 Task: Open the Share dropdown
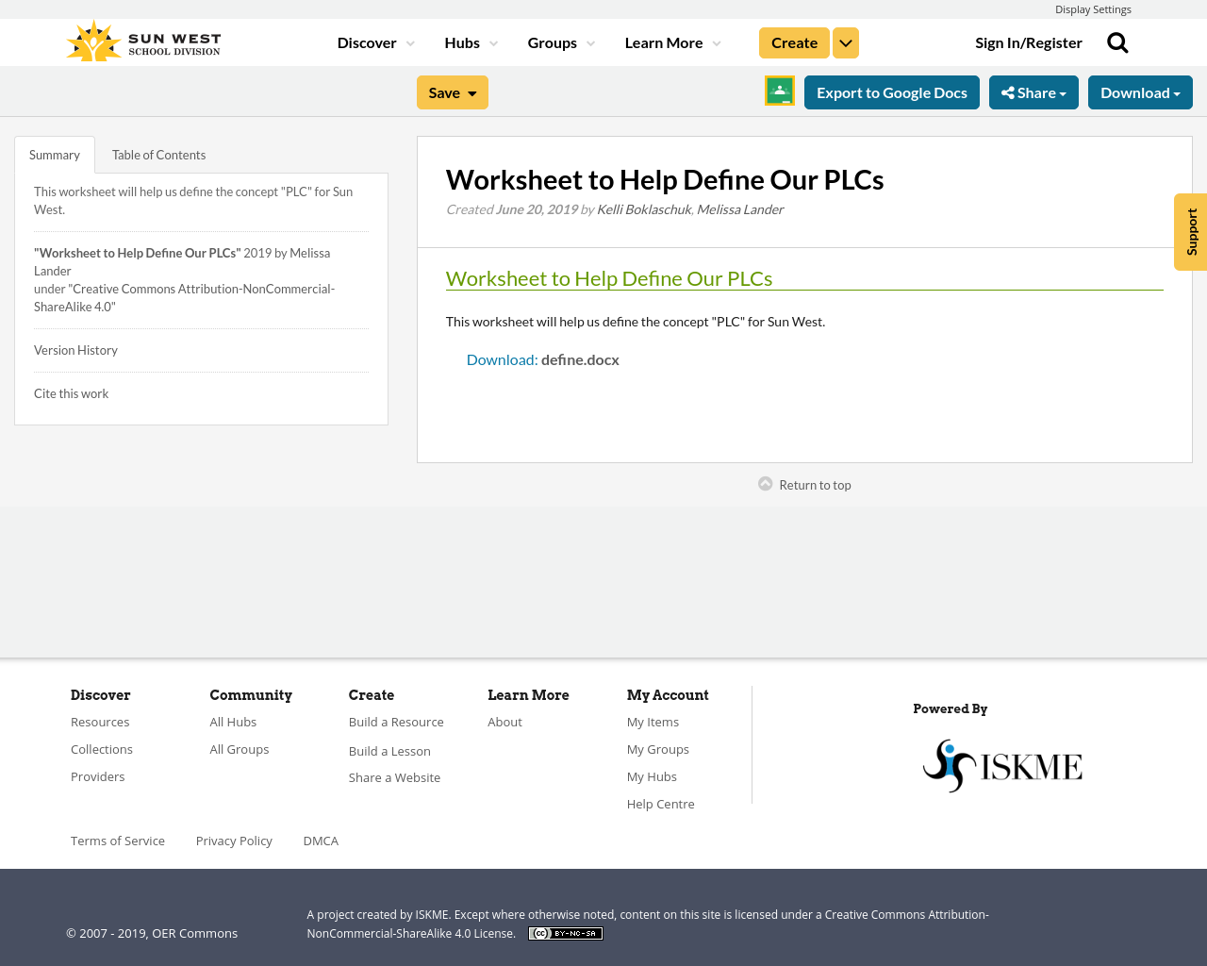tap(1033, 91)
